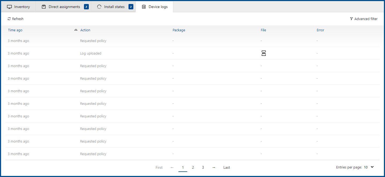The image size is (385, 177).
Task: Click the Refresh icon button
Action: 9,19
